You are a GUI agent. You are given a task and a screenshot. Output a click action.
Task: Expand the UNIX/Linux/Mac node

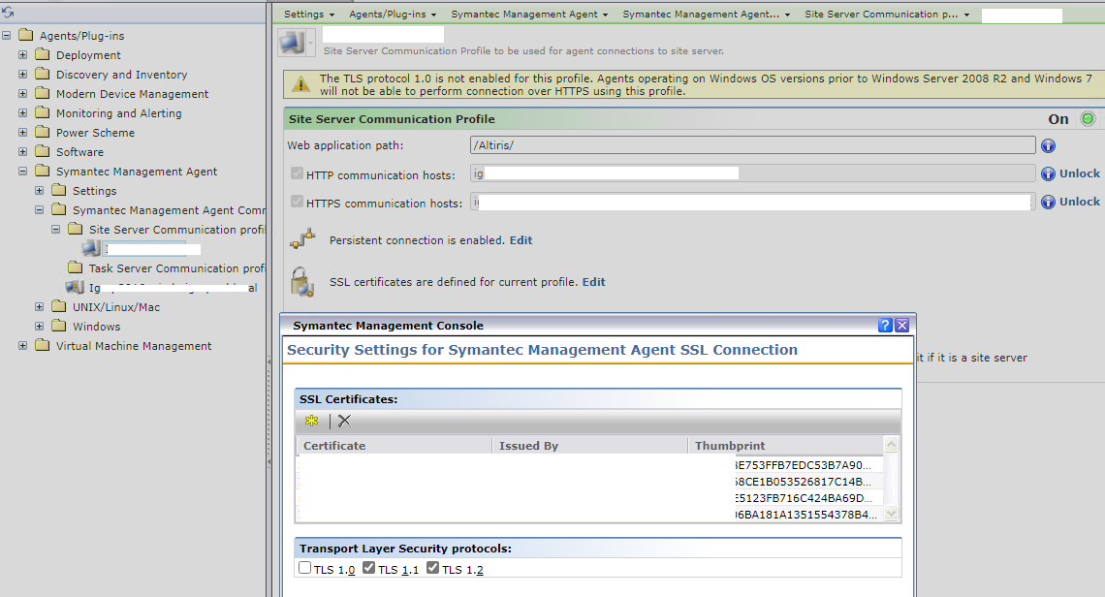click(x=39, y=306)
